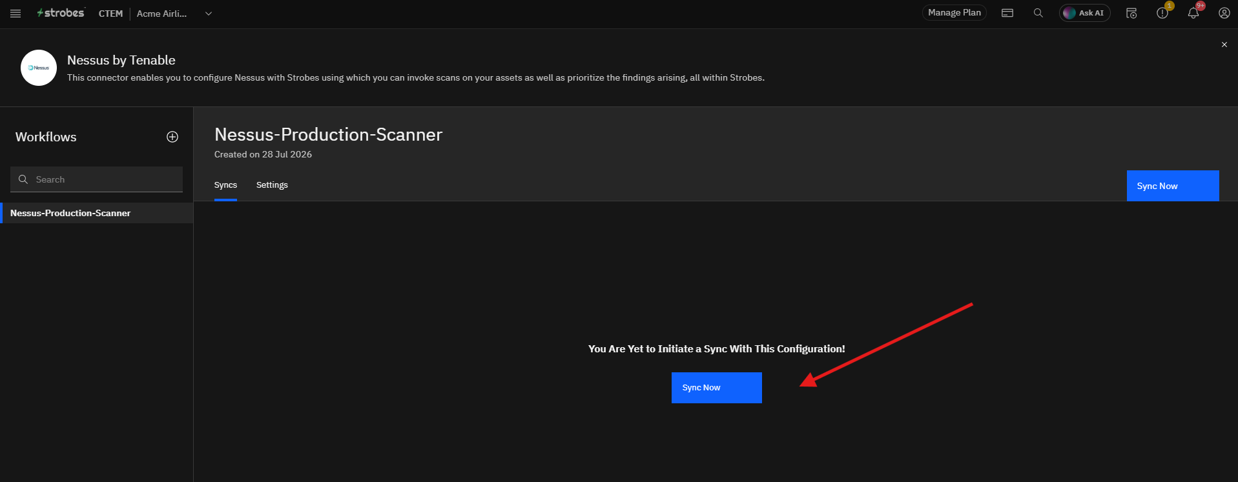The height and width of the screenshot is (482, 1238).
Task: Add a new workflow with plus icon
Action: pos(172,137)
